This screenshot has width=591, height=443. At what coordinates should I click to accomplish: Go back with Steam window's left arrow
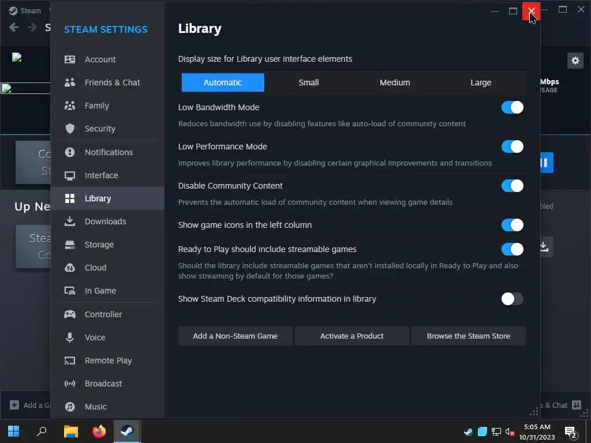pyautogui.click(x=14, y=27)
